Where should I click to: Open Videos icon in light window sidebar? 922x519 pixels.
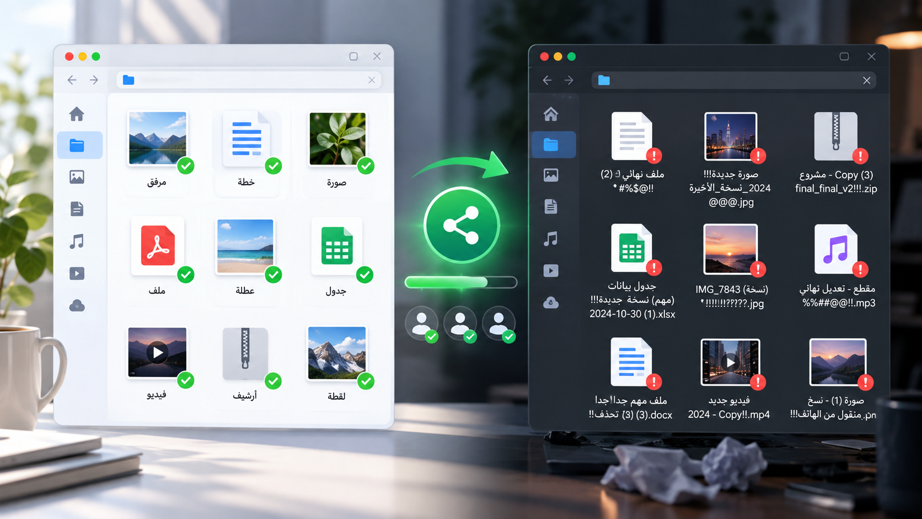[77, 273]
